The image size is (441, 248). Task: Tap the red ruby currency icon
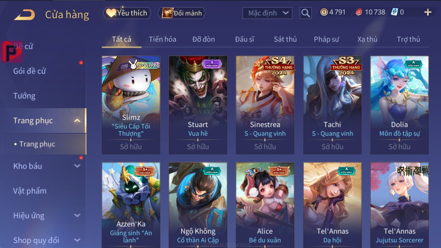click(x=359, y=12)
